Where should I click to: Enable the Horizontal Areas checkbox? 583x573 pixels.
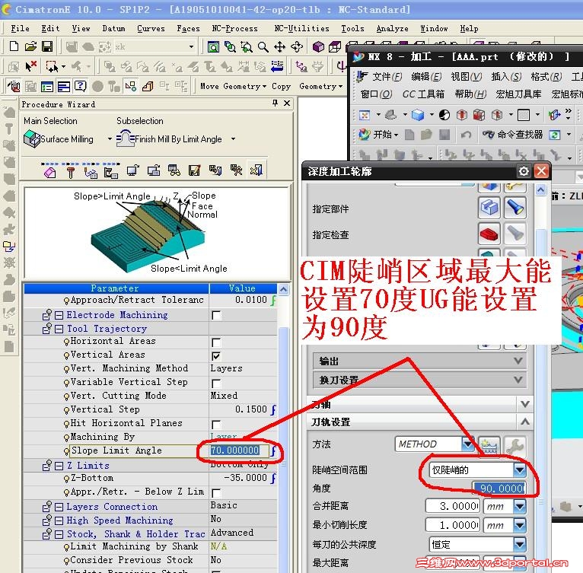click(x=216, y=342)
